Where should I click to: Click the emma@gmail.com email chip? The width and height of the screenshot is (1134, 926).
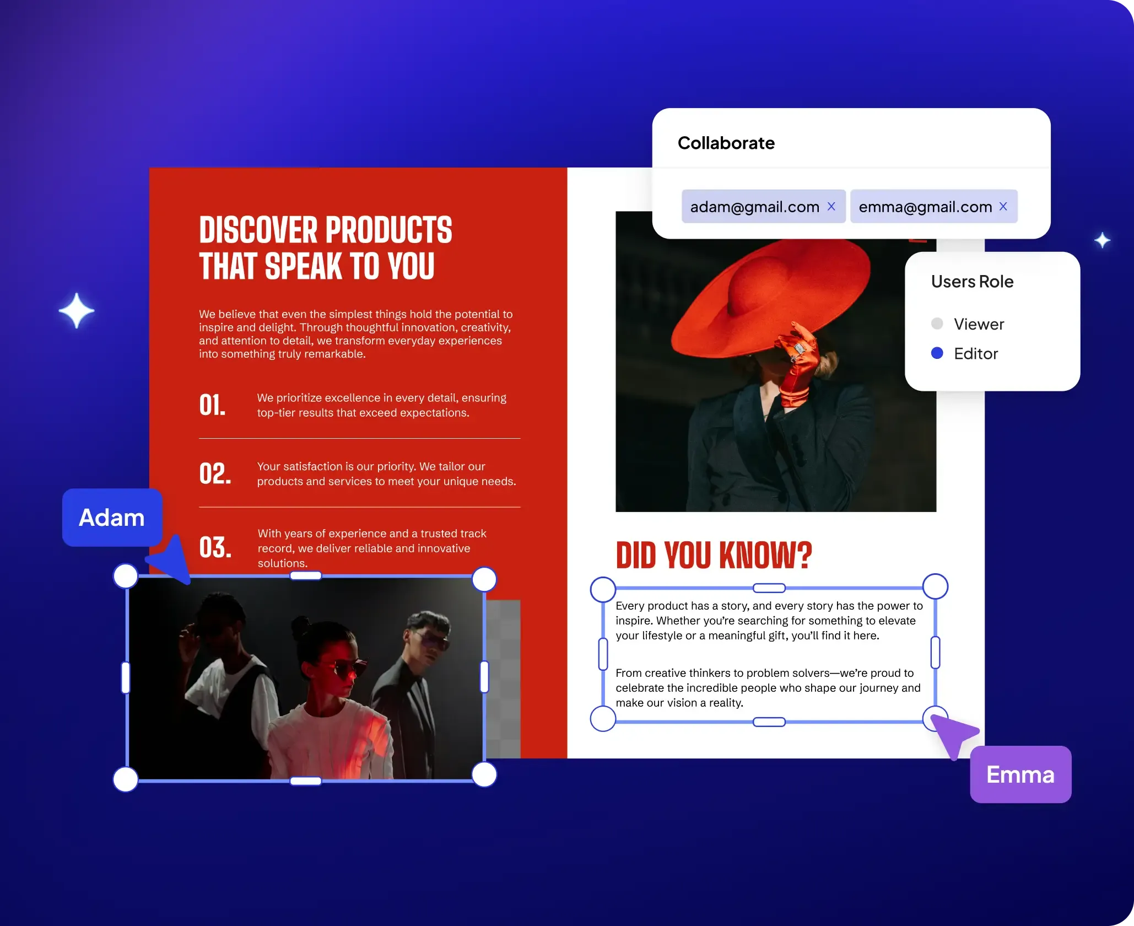pyautogui.click(x=925, y=207)
